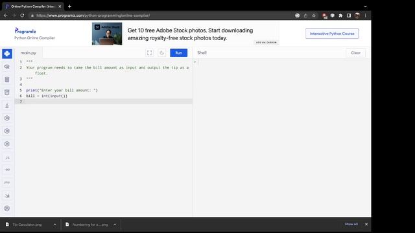Close the downloads bar
Image resolution: width=415 pixels, height=233 pixels.
click(x=366, y=225)
